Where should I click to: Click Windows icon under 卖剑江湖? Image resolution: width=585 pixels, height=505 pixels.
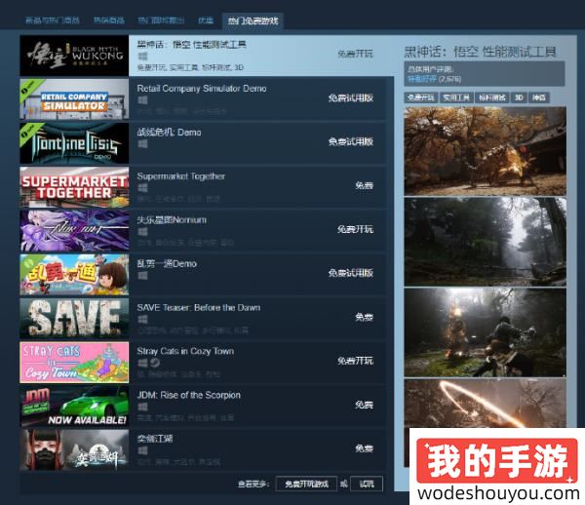coord(142,450)
